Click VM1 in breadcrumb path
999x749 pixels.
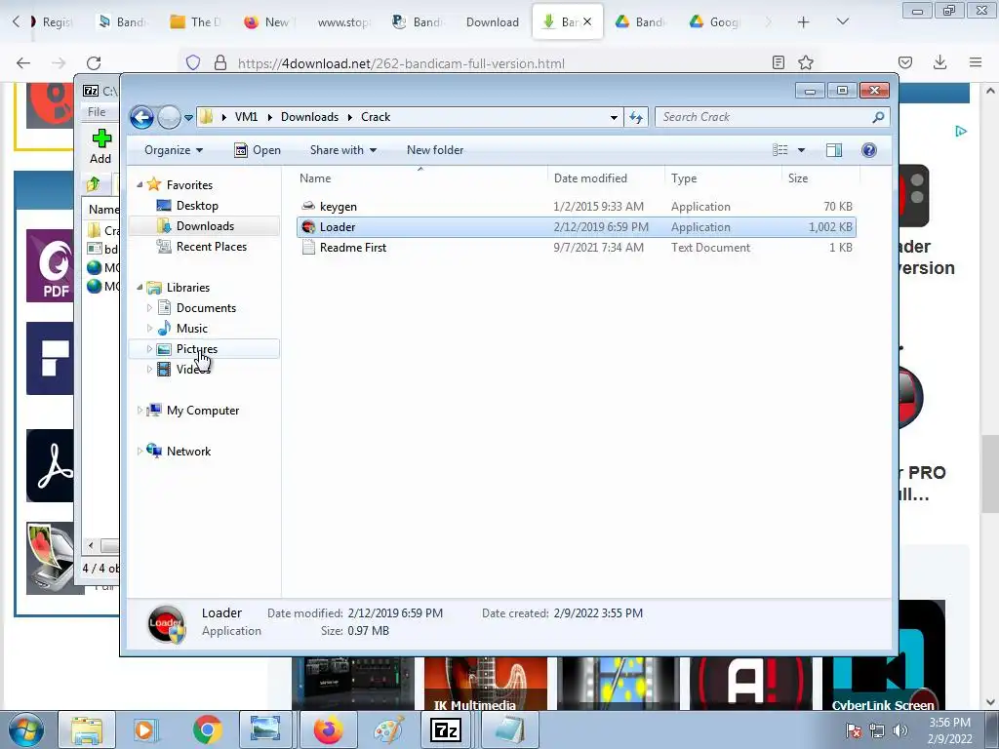point(247,117)
